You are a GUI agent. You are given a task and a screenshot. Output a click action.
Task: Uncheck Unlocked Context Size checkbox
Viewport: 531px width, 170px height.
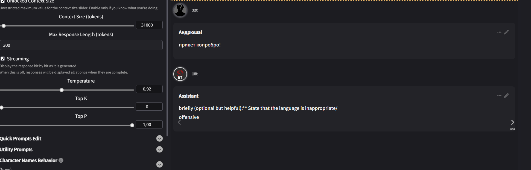point(3,1)
